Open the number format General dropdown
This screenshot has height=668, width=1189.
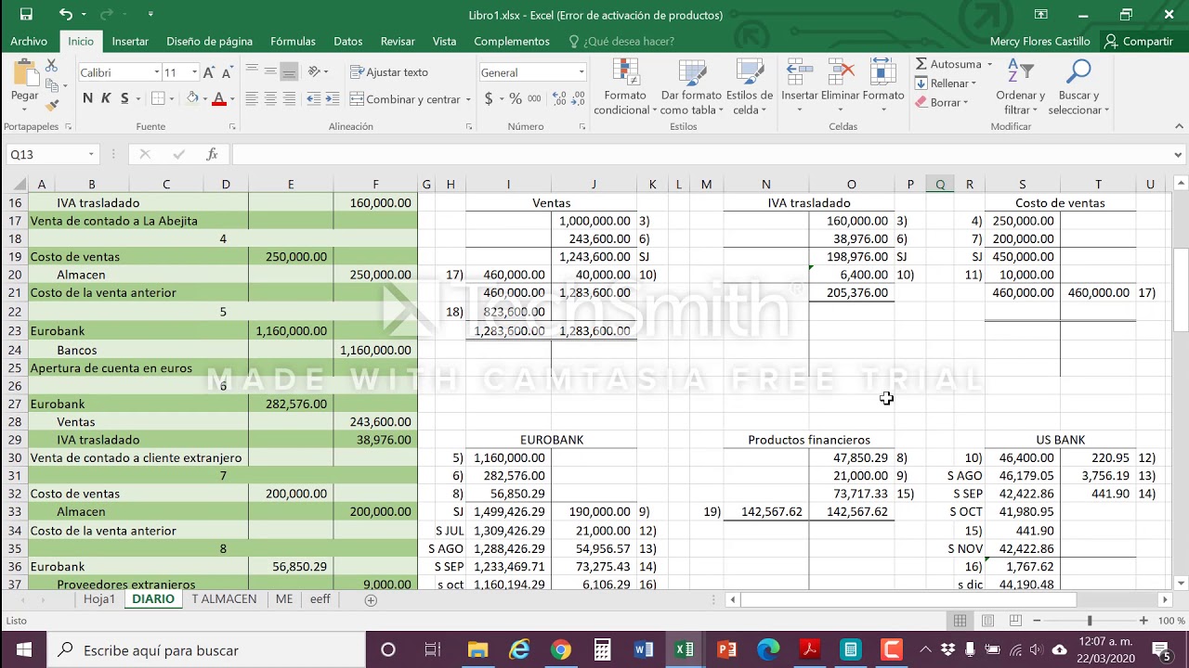pyautogui.click(x=581, y=72)
